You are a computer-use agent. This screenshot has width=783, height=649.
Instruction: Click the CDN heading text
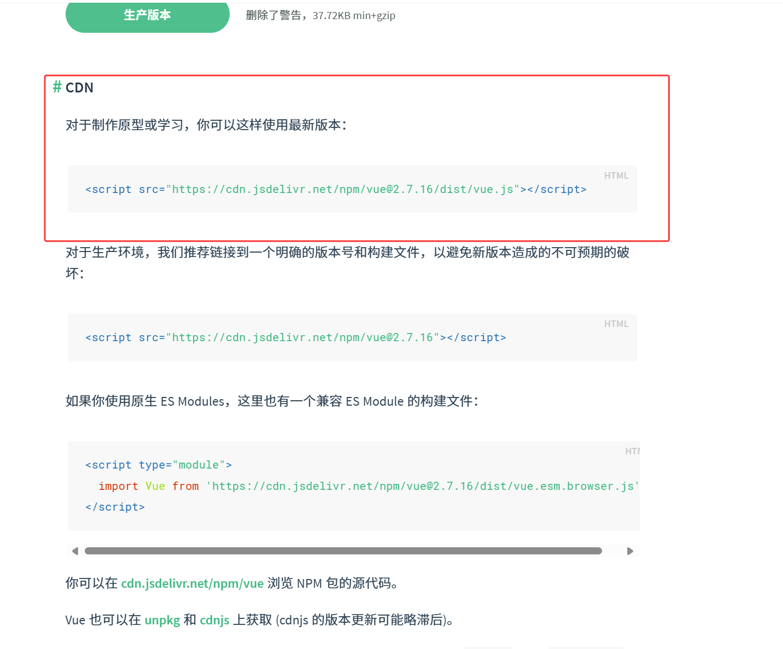pyautogui.click(x=79, y=87)
